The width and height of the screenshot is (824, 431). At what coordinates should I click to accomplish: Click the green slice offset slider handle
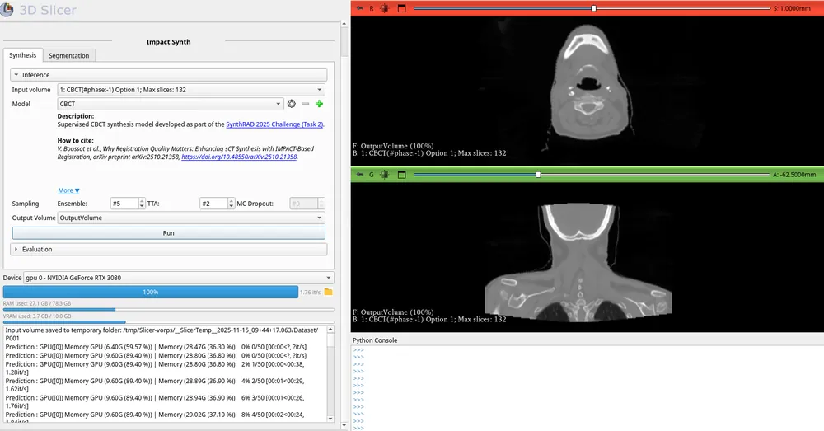tap(538, 175)
